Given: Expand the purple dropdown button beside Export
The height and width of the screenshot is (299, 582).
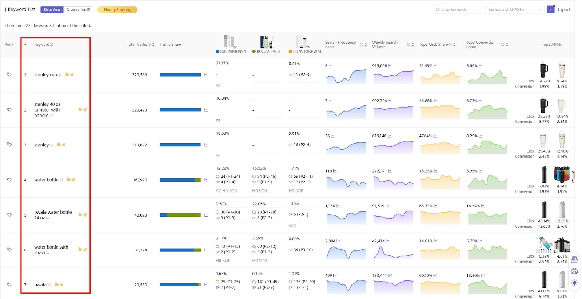Looking at the screenshot, I should click(x=551, y=9).
